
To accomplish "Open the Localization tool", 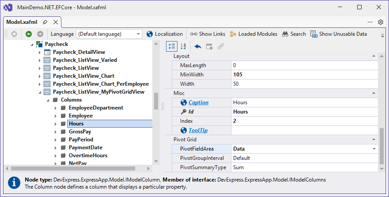I will 165,34.
